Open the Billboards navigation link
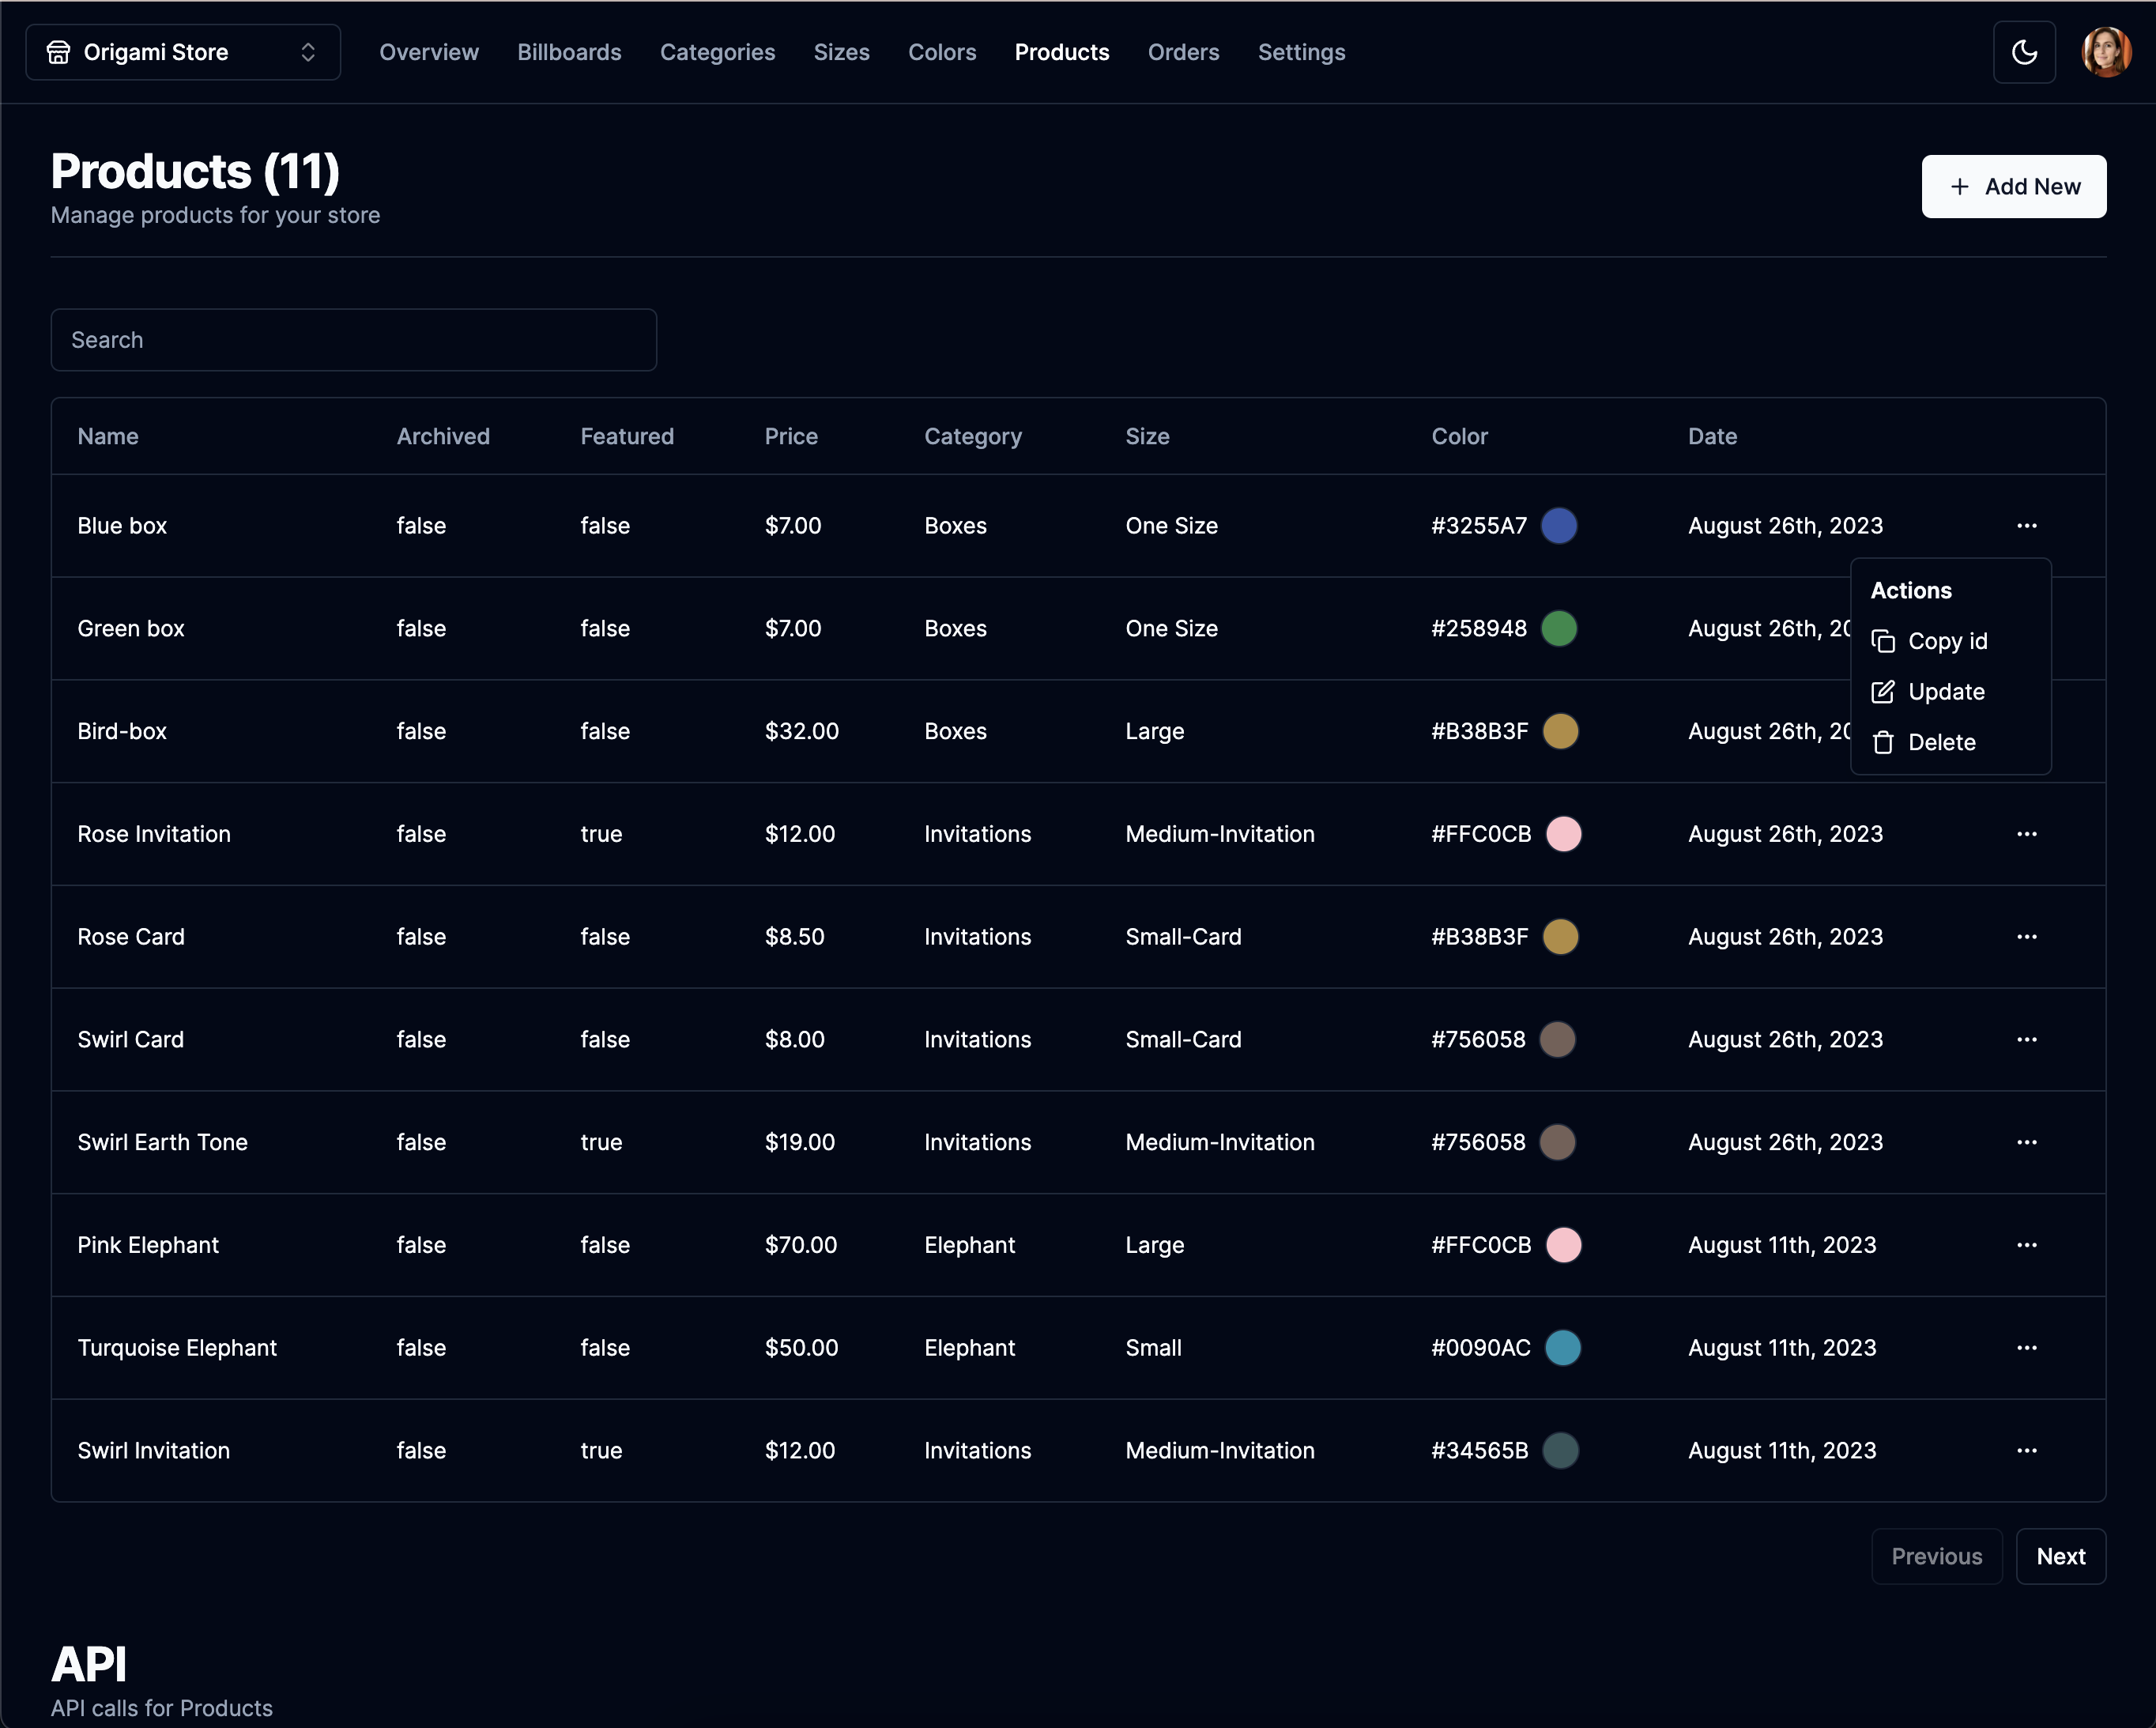The image size is (2156, 1728). (x=569, y=52)
